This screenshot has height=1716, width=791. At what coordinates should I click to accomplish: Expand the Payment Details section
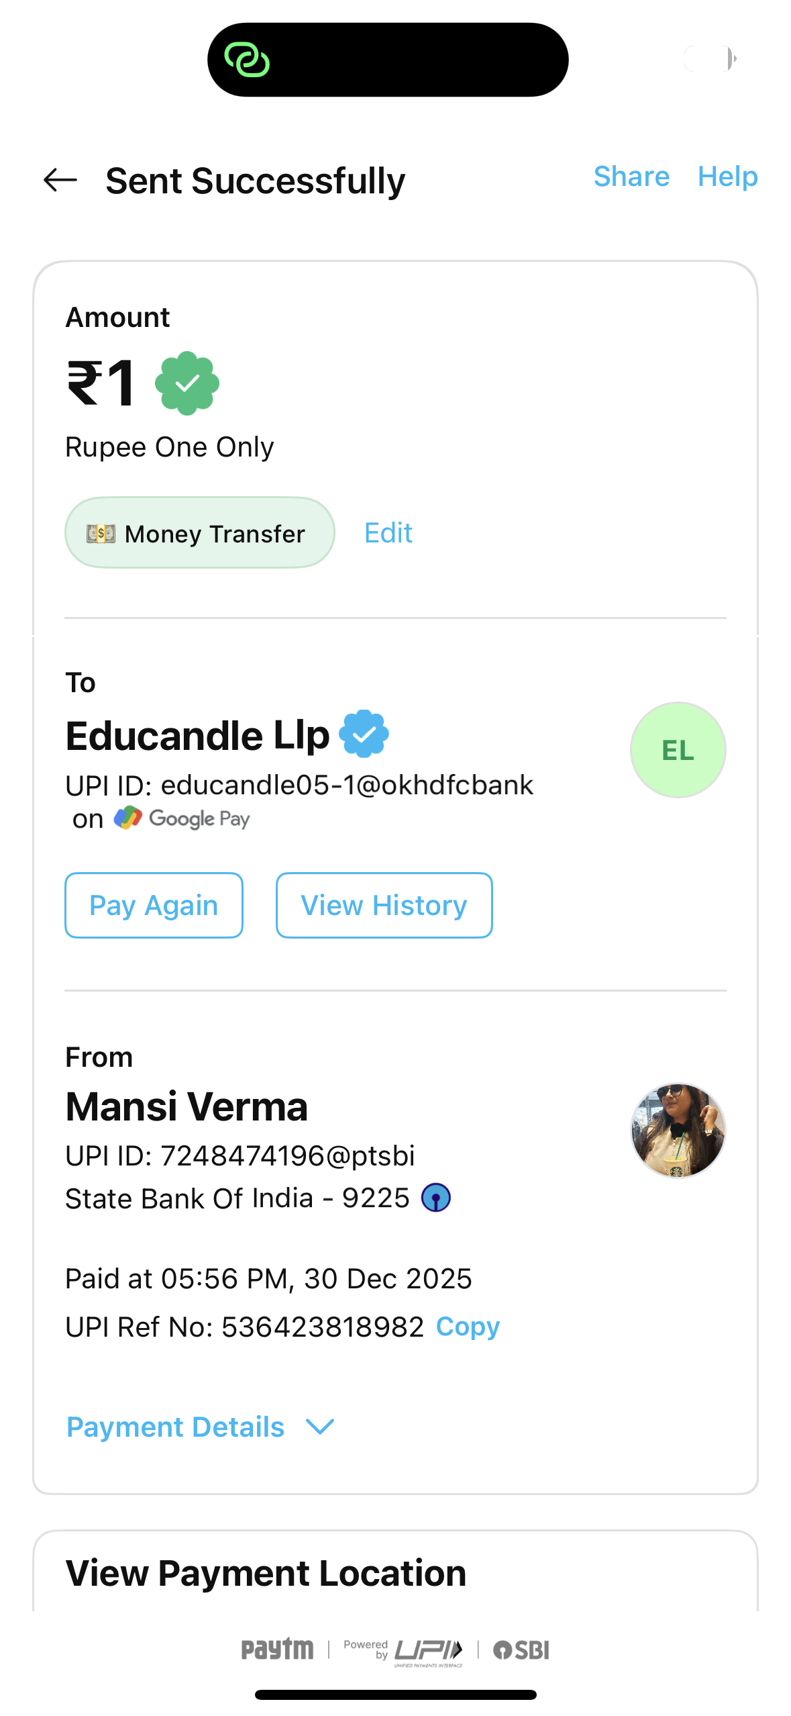[x=176, y=1427]
